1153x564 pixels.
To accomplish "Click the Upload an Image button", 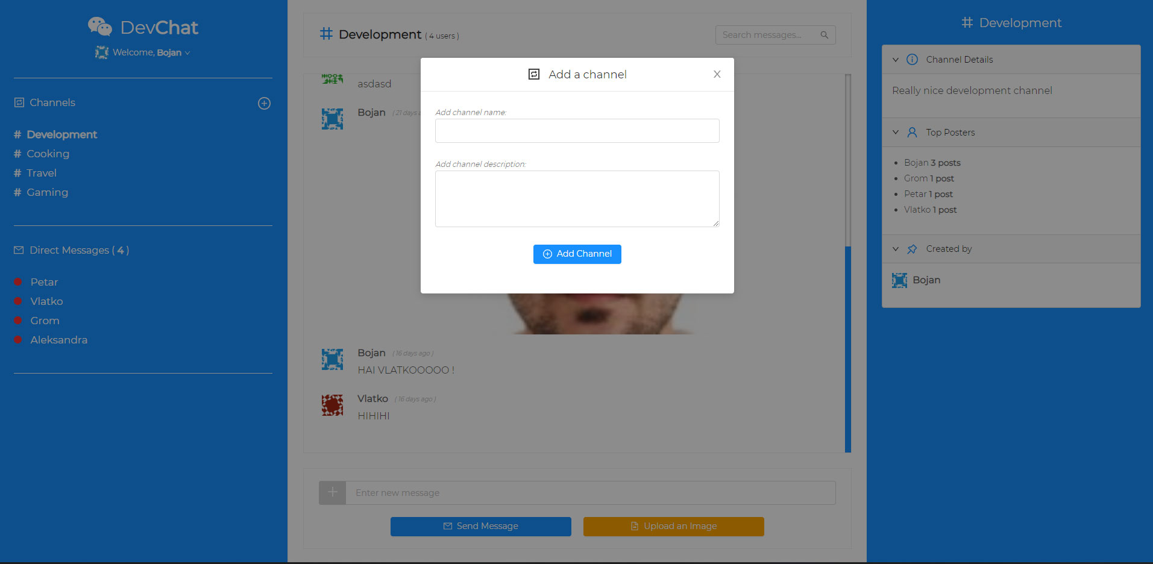I will (673, 526).
